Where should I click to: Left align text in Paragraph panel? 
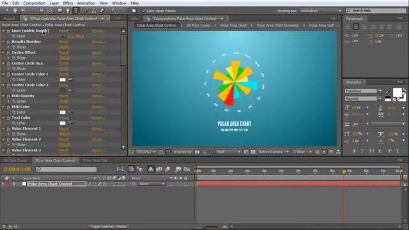pyautogui.click(x=348, y=27)
